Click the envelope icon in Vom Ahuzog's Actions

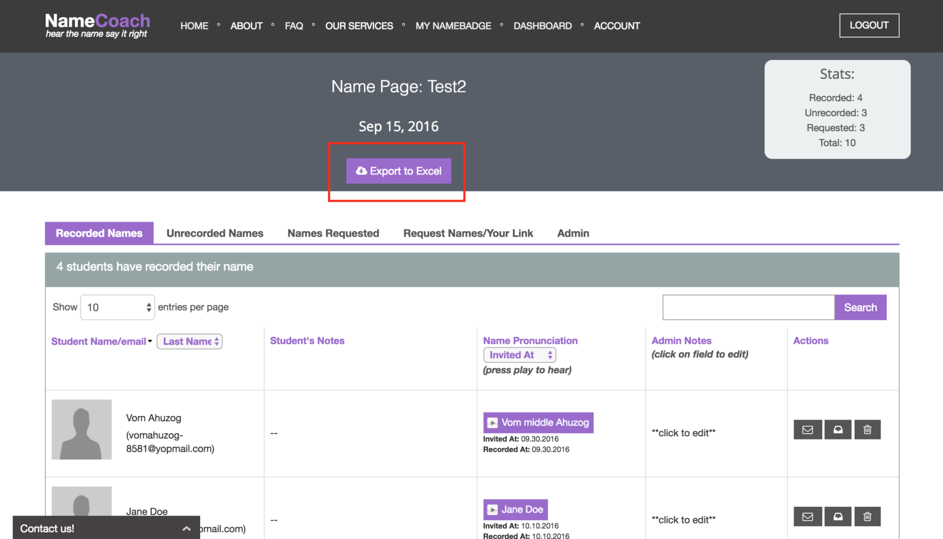pos(807,430)
